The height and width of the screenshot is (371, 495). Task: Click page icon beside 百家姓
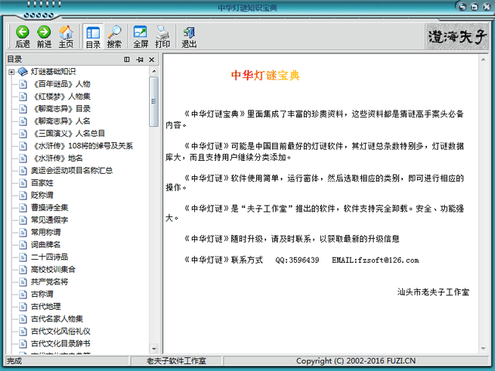coord(23,183)
